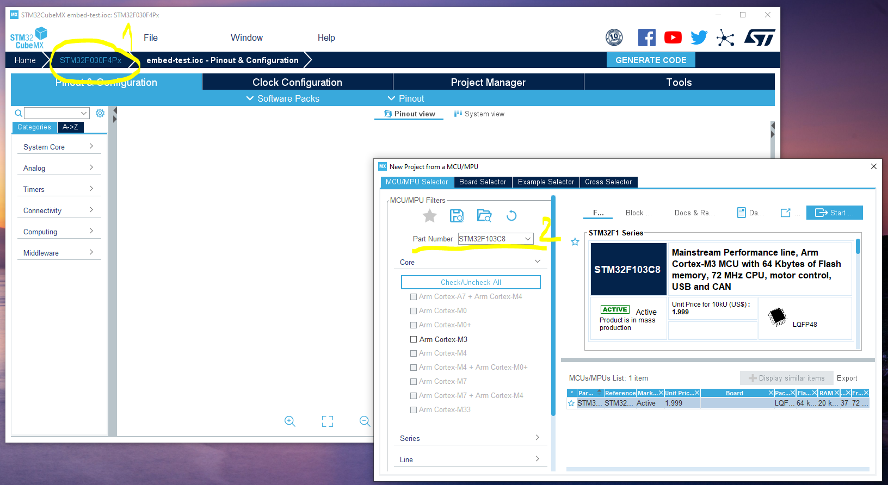Click the GENERATE CODE button
The height and width of the screenshot is (485, 888).
point(651,60)
